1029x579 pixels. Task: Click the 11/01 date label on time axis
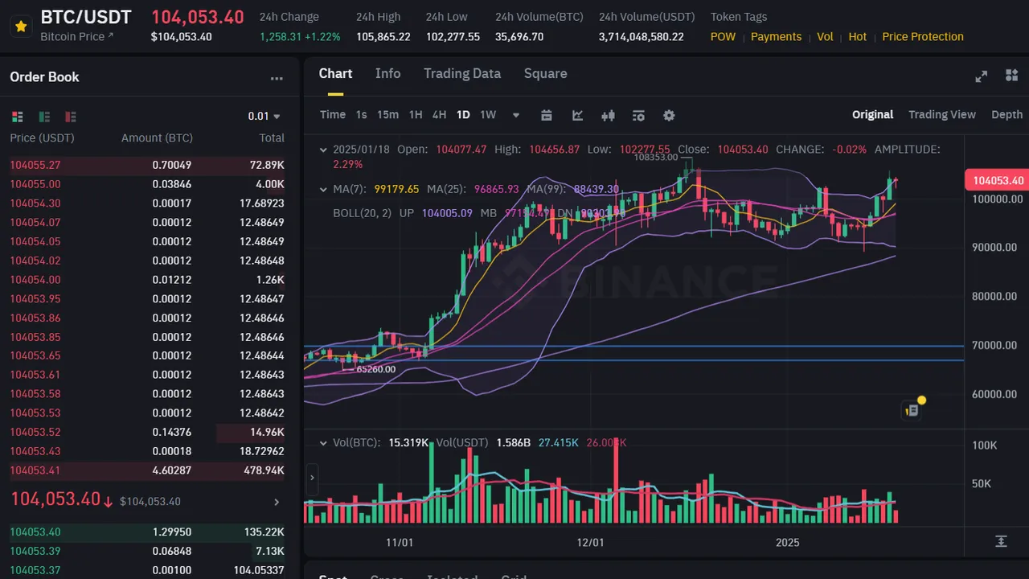(x=400, y=543)
